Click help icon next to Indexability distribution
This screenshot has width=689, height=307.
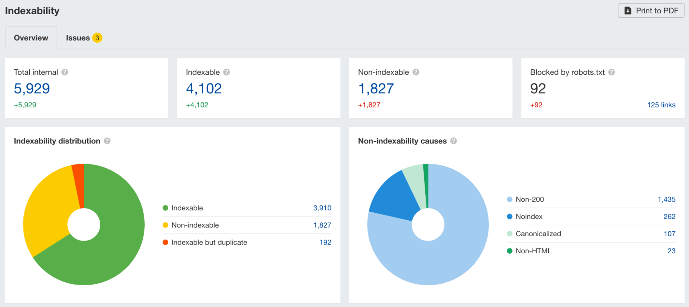[x=107, y=141]
